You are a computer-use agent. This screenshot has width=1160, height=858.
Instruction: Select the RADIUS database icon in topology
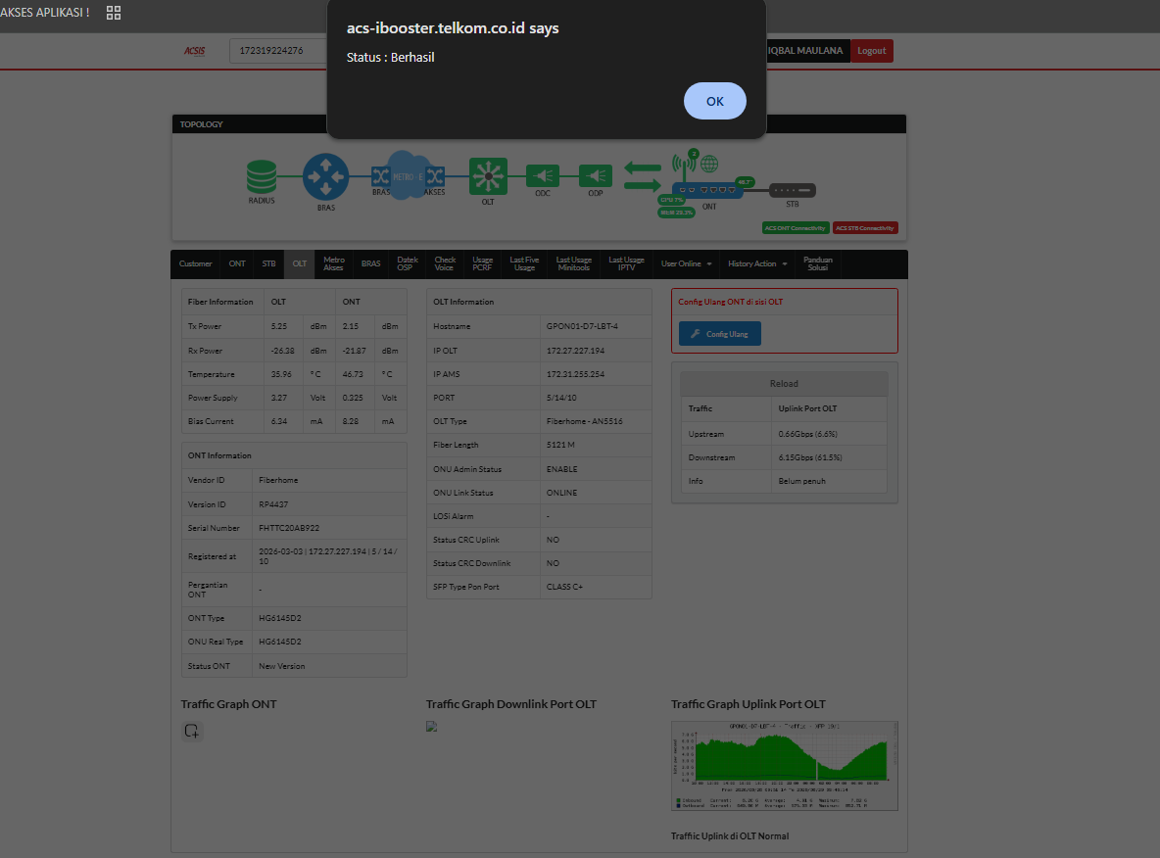pos(262,177)
